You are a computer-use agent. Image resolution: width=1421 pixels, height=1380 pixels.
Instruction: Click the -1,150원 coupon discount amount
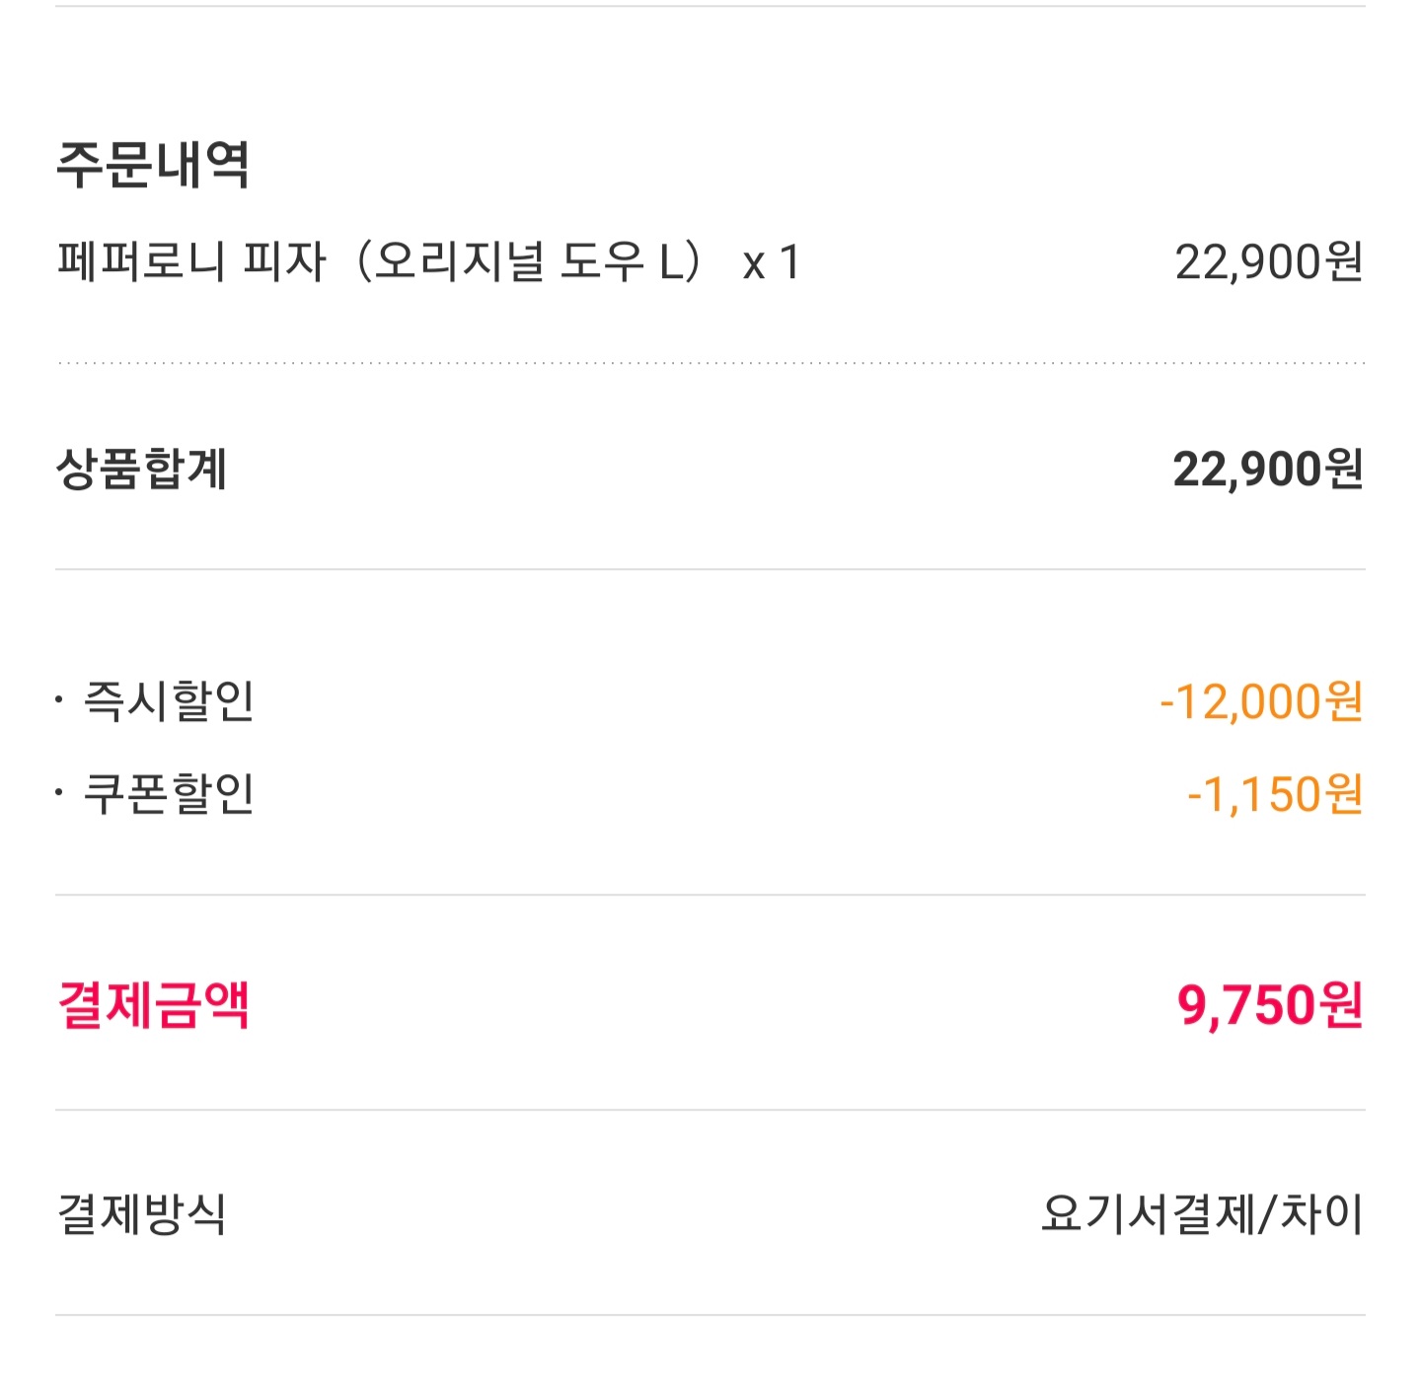tap(1274, 794)
